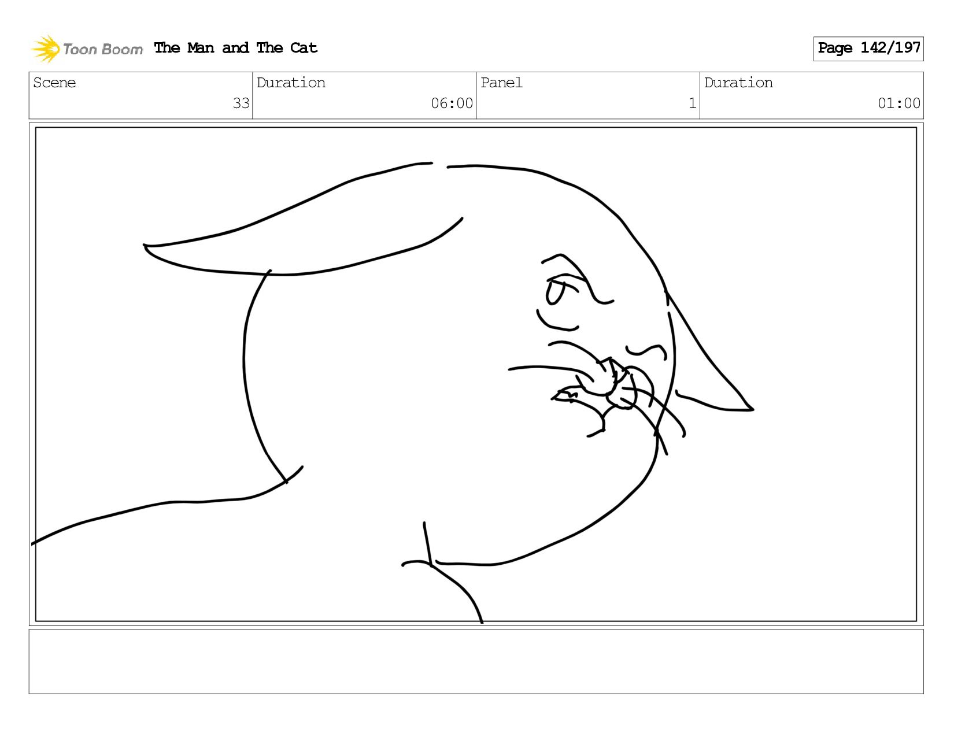Click the panel duration value '01:00'
The width and height of the screenshot is (954, 737).
click(899, 103)
